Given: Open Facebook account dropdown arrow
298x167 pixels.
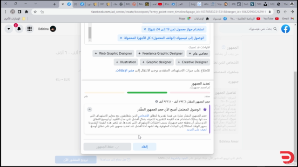Looking at the screenshot, I should (x=9, y=29).
